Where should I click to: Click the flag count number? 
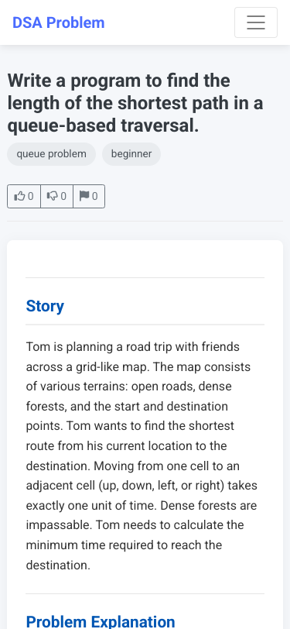(94, 196)
